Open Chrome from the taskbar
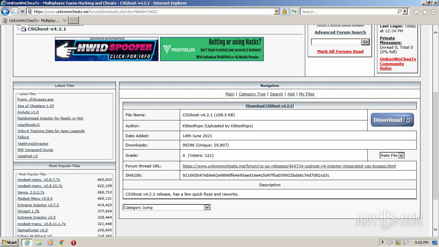This screenshot has width=439, height=247. pos(62,243)
